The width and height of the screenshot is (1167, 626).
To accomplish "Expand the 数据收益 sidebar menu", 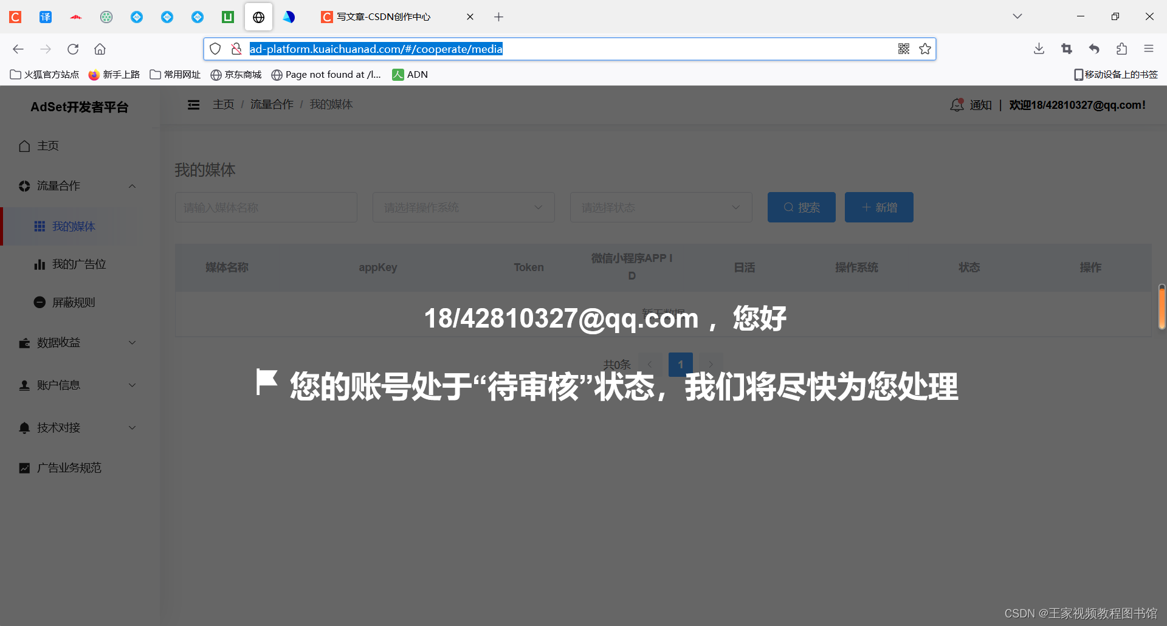I will click(77, 343).
